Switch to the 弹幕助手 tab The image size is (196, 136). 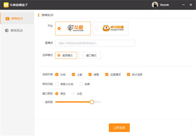click(x=17, y=19)
